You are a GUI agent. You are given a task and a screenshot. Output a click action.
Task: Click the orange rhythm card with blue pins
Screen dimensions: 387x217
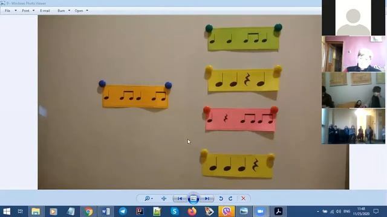[x=135, y=96]
